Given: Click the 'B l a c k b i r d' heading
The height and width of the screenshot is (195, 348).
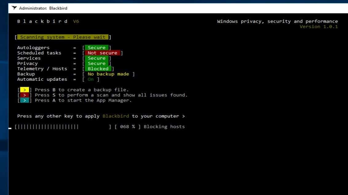Looking at the screenshot, I should (42, 21).
